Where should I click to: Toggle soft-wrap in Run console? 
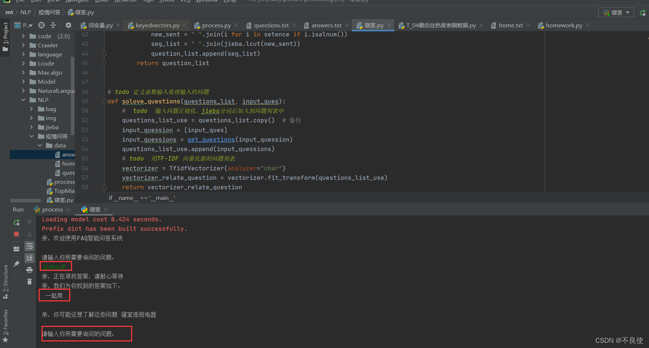pos(29,246)
